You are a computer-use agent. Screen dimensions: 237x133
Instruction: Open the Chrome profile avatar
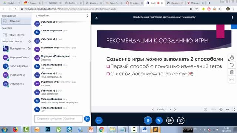(x=228, y=9)
